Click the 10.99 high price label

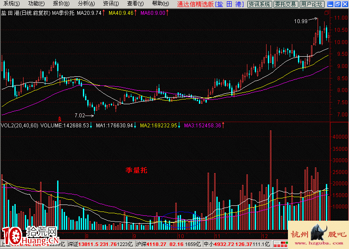point(301,21)
